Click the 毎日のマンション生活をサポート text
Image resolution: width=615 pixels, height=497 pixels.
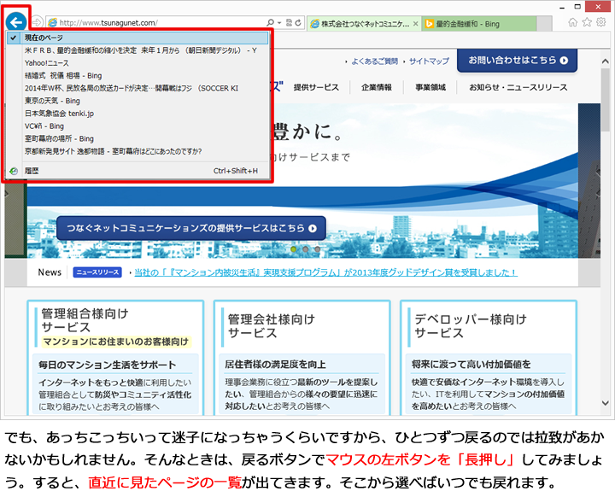[x=107, y=365]
